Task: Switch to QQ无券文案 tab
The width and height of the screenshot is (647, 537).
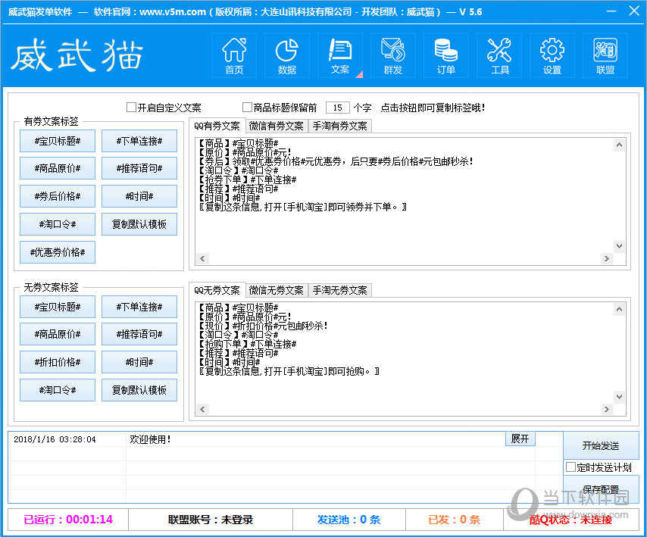Action: point(217,290)
